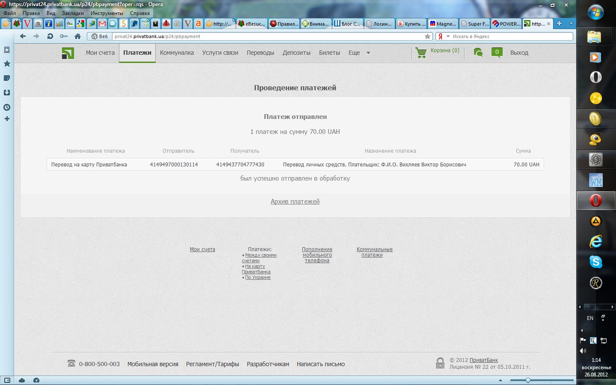Click the PrivatBank green logo
This screenshot has width=616, height=385.
click(68, 53)
